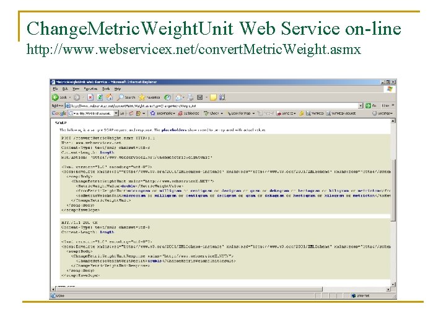Click the Windows flag logo
Image resolution: width=446 pixels, height=335 pixels.
coord(390,89)
